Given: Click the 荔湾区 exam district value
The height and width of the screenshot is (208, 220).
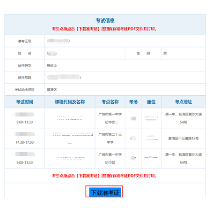Looking at the screenshot, I should 52,90.
